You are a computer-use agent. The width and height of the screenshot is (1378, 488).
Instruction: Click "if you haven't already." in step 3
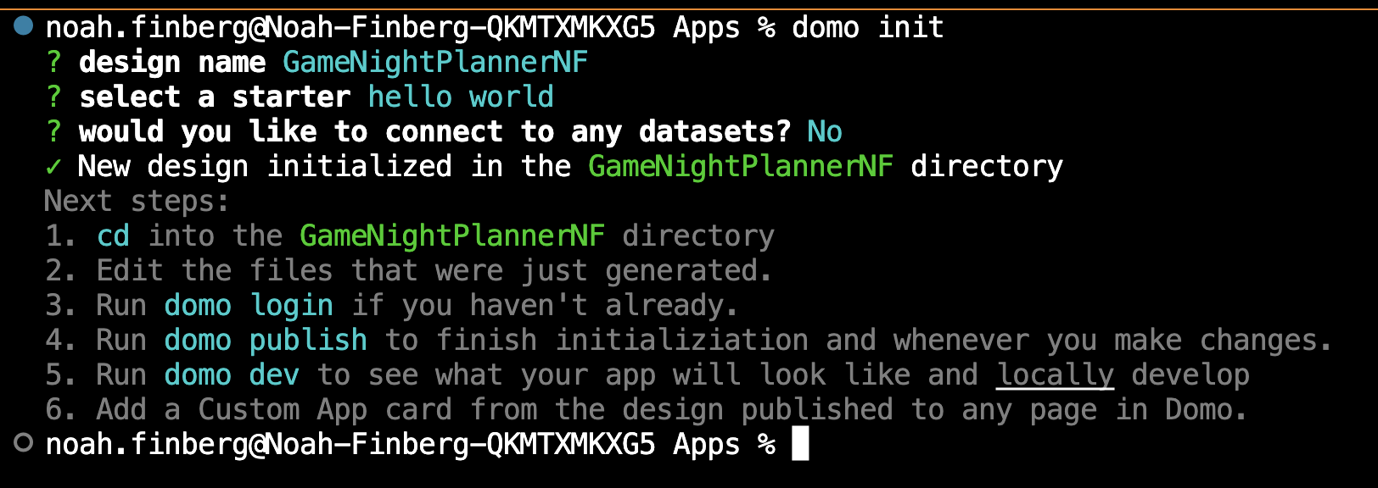pos(545,305)
